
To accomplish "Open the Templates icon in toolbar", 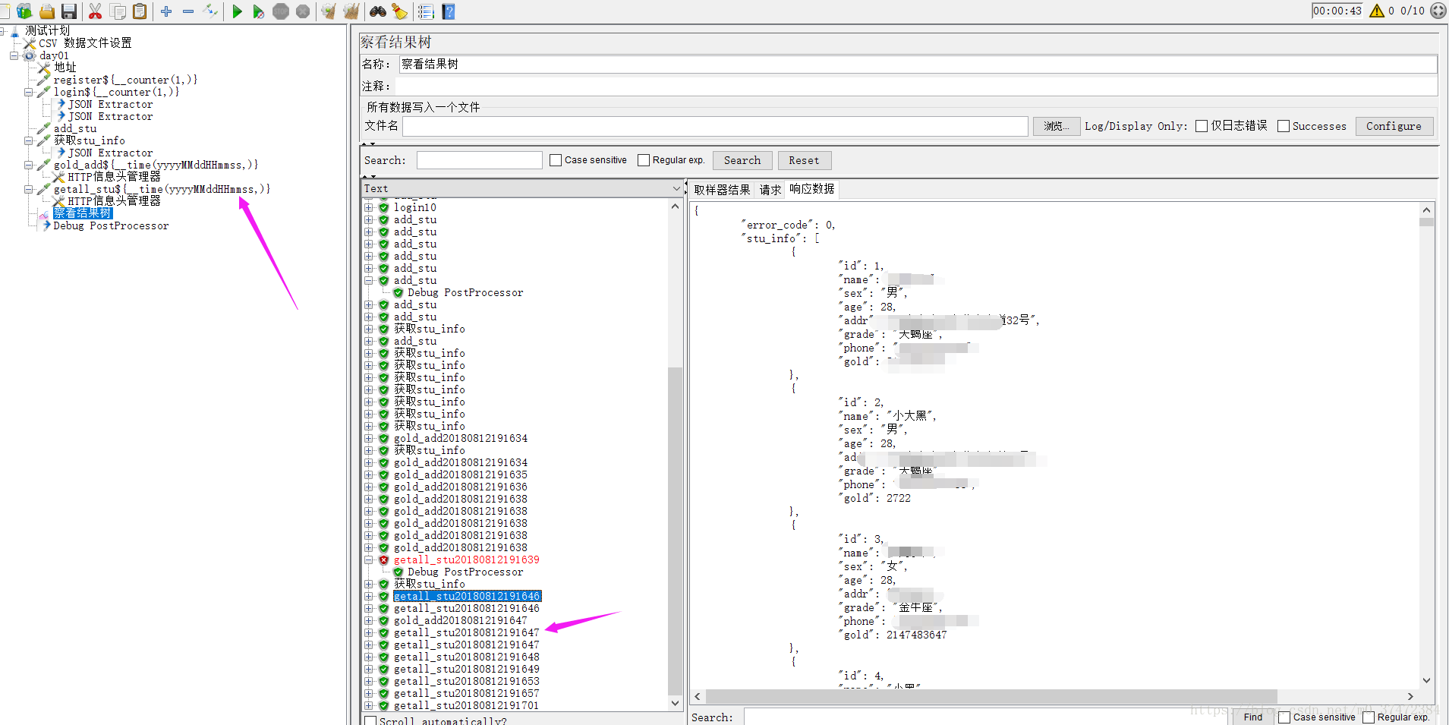I will (x=24, y=11).
